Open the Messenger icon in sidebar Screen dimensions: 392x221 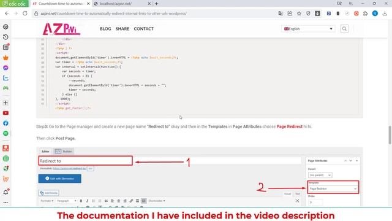tap(6, 68)
